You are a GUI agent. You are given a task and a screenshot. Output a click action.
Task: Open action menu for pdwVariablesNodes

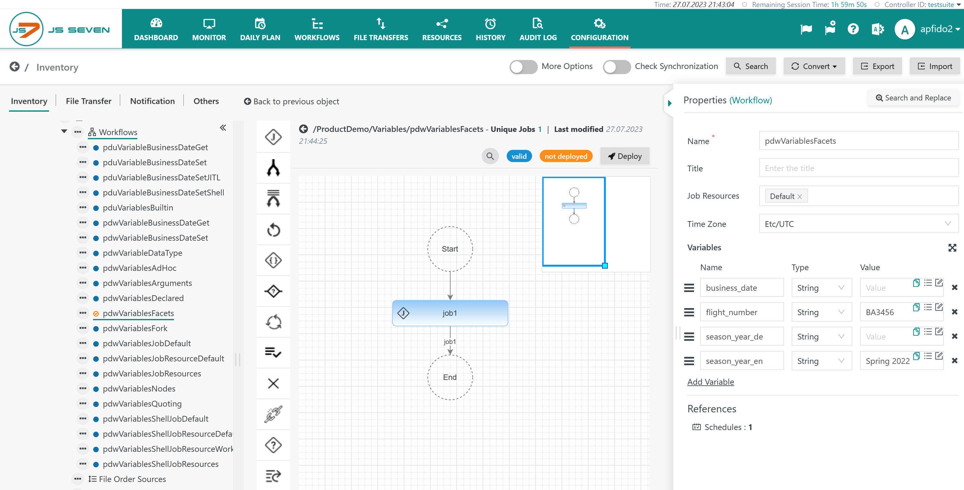pyautogui.click(x=83, y=388)
